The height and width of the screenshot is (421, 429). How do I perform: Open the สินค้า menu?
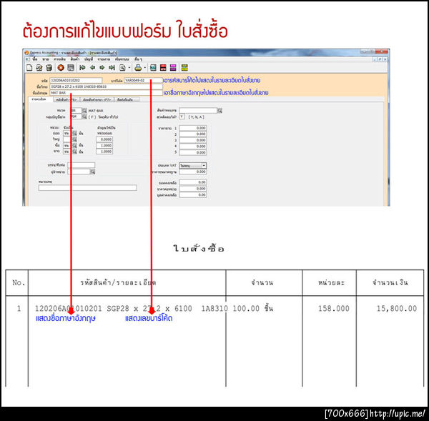pyautogui.click(x=74, y=59)
